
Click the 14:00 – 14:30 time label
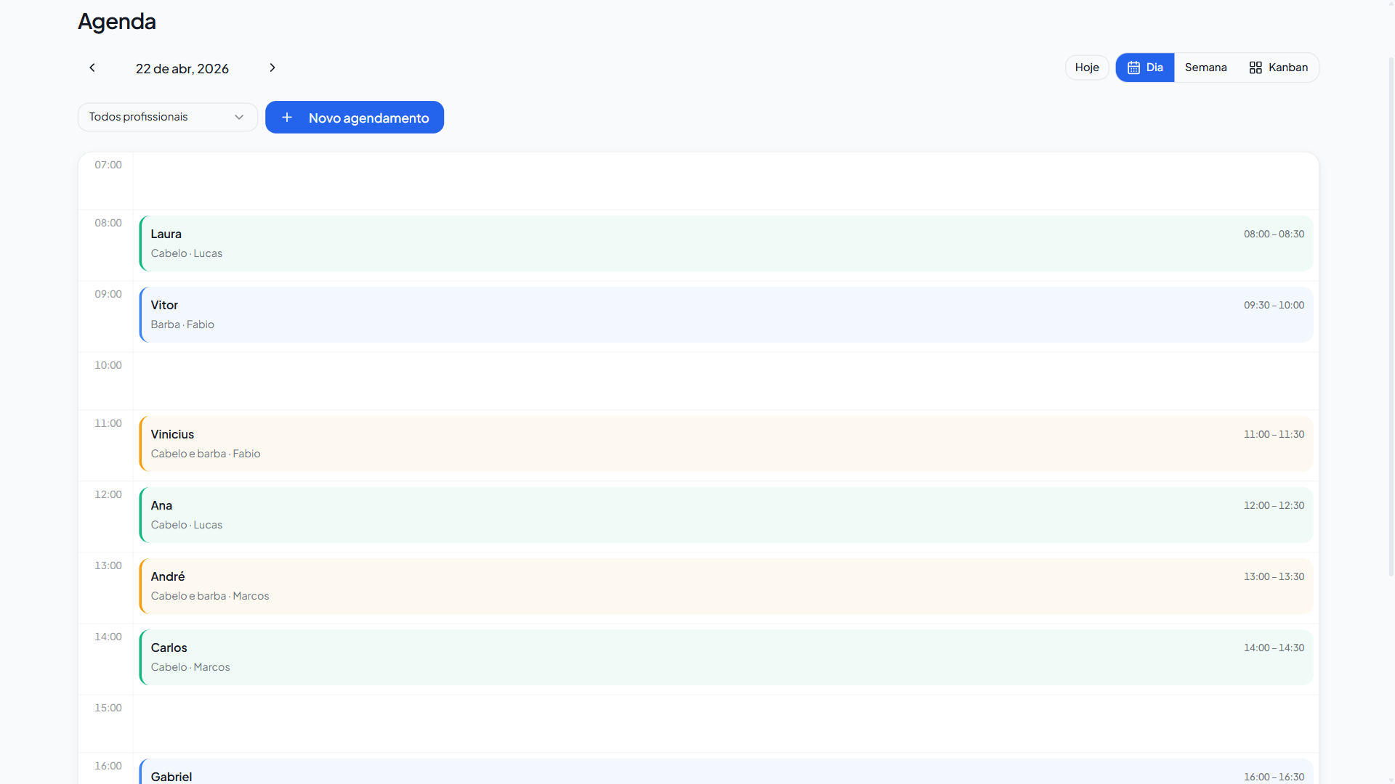(x=1274, y=648)
